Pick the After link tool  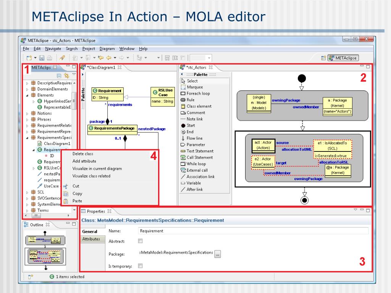coord(192,190)
